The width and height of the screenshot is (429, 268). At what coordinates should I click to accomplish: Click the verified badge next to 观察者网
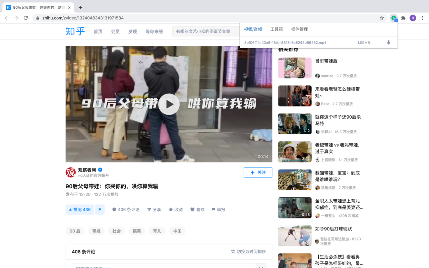pos(100,170)
